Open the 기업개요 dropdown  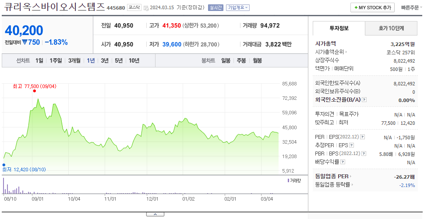(x=238, y=8)
